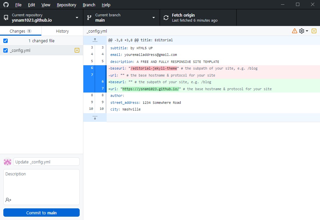Image resolution: width=320 pixels, height=220 pixels.
Task: Click the Fetch origin sync icon
Action: pos(166,18)
